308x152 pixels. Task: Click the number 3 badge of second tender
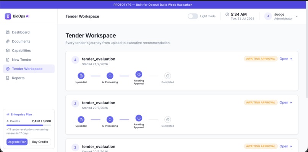click(75, 104)
